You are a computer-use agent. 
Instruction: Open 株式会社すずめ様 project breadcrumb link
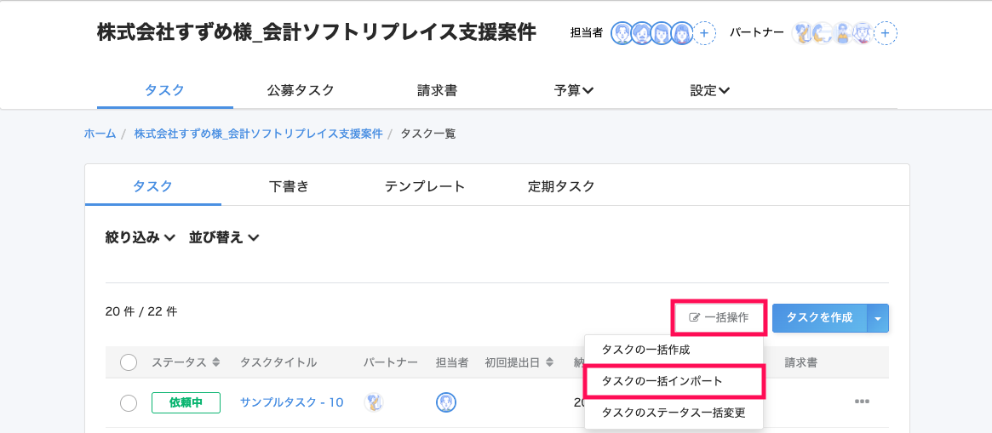(258, 134)
